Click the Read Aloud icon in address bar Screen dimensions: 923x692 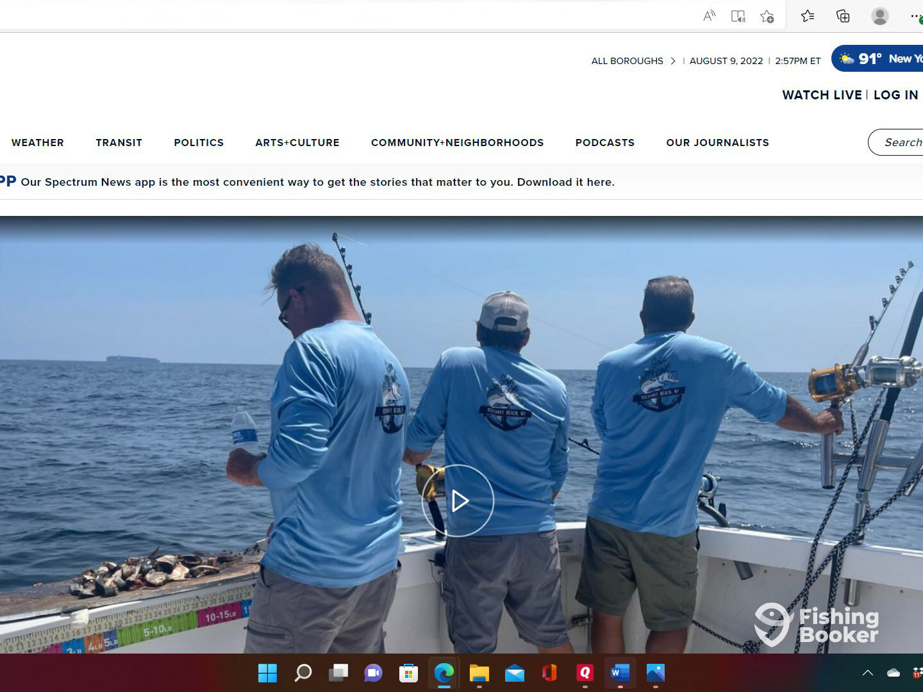pyautogui.click(x=709, y=16)
